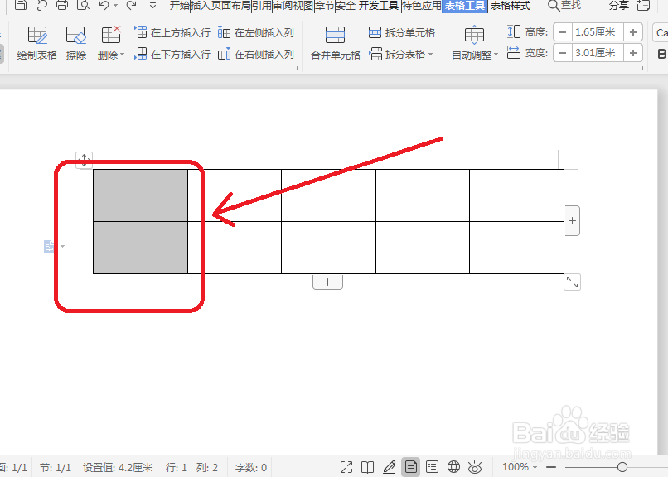Click the 拆分单元格 split cells icon
This screenshot has width=668, height=477.
coord(375,32)
